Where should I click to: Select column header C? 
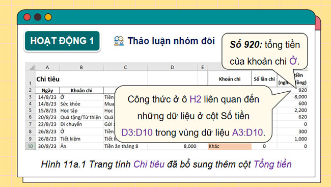[x=125, y=67]
